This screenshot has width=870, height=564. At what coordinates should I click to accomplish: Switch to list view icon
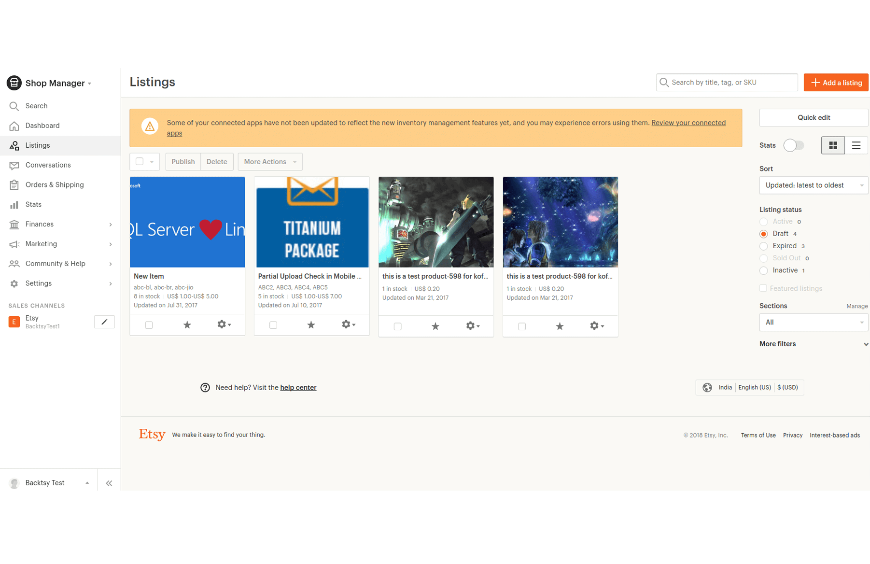click(x=856, y=145)
